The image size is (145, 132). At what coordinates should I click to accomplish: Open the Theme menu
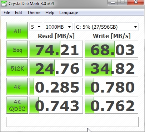click(x=34, y=13)
